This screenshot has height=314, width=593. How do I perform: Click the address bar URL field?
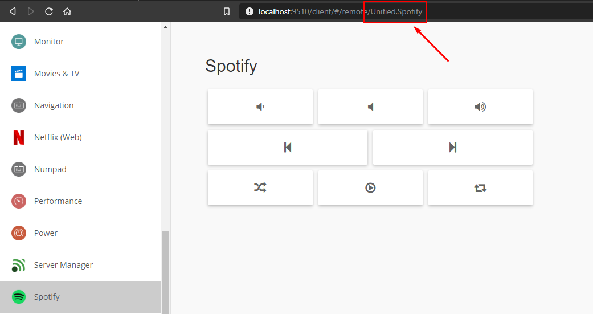tap(416, 11)
